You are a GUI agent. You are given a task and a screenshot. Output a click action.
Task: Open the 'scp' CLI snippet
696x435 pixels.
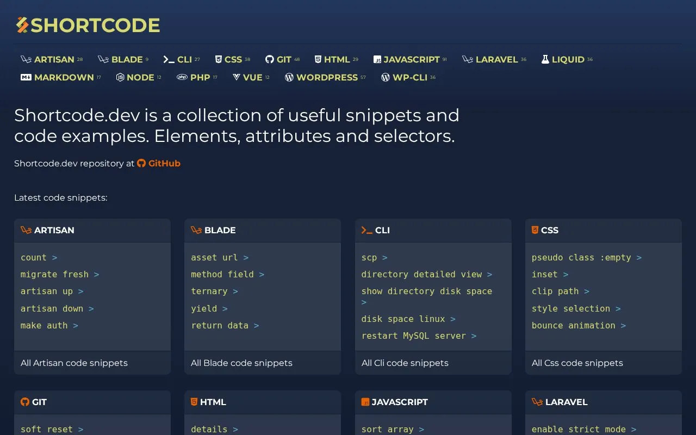point(375,257)
